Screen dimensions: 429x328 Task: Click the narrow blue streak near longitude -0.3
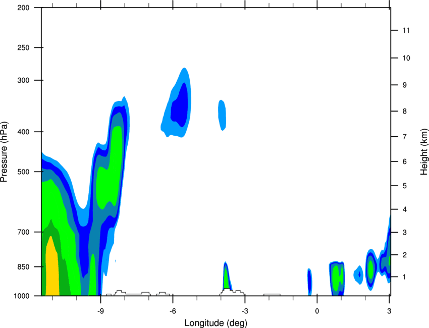point(309,281)
